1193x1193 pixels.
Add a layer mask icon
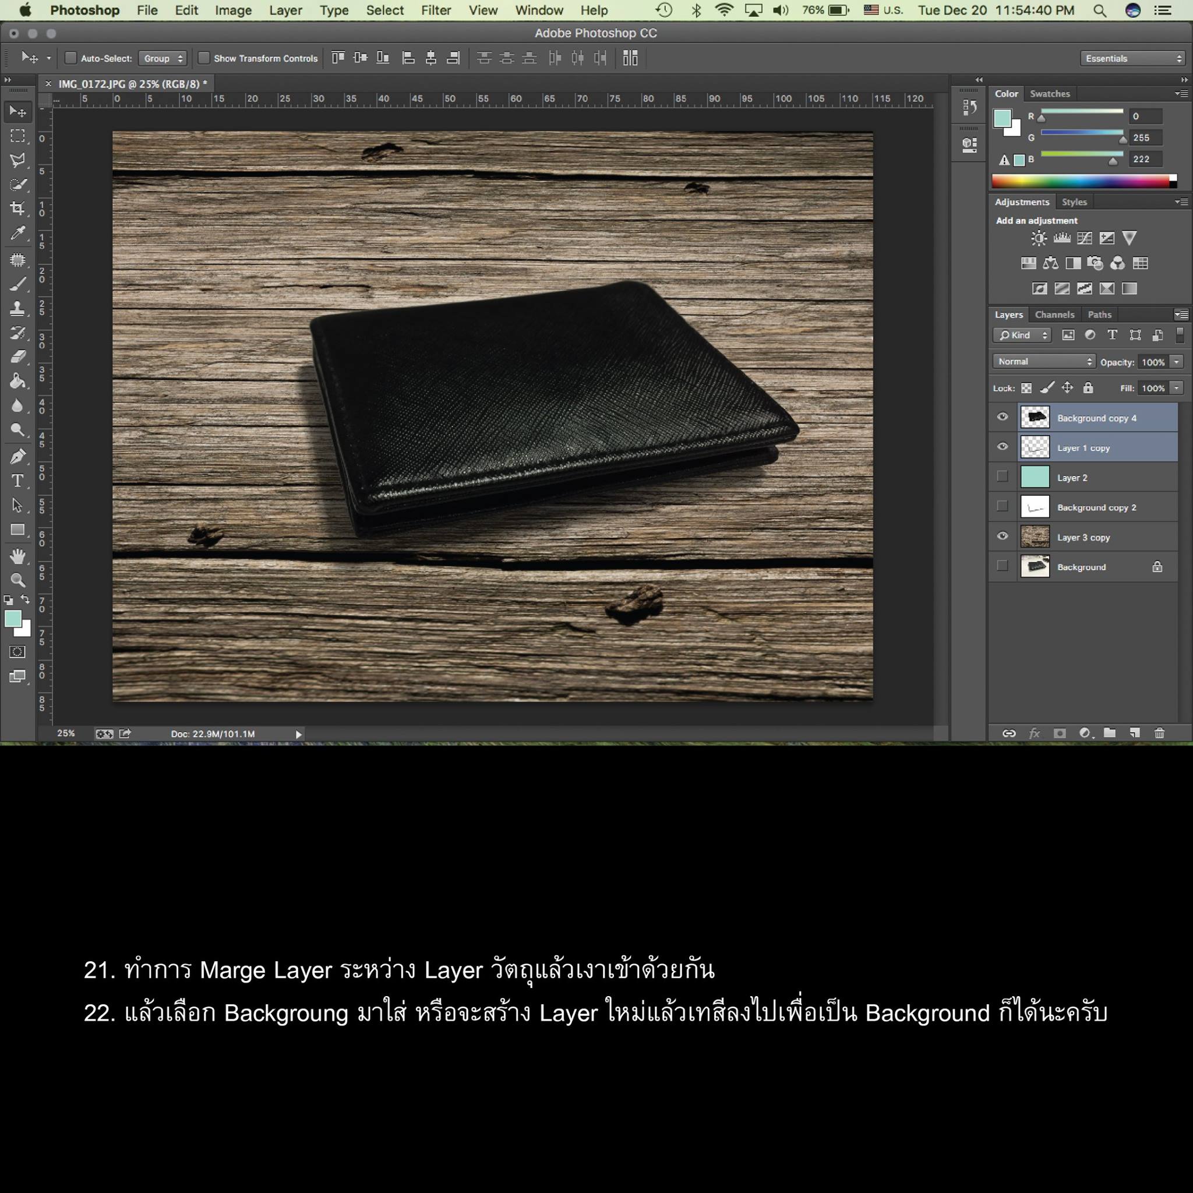point(1060,733)
